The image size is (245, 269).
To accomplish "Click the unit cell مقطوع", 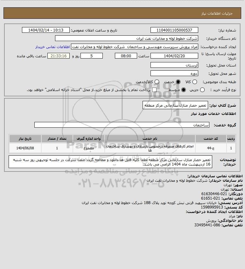I will [89, 148].
